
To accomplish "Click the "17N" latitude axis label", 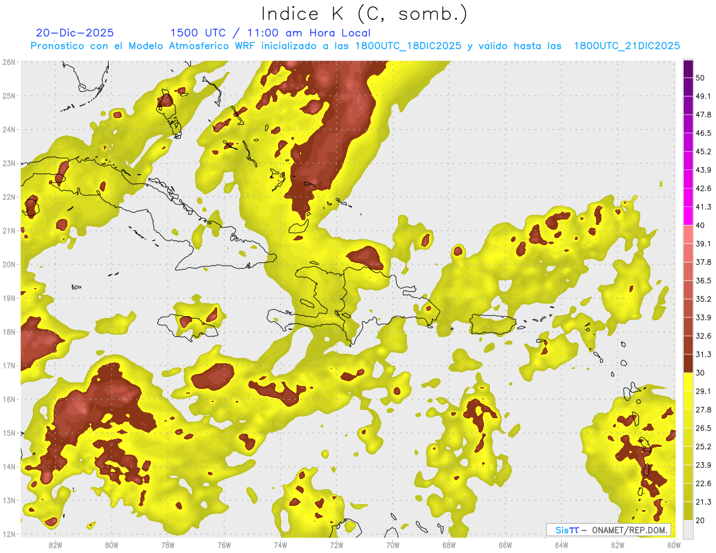I will [10, 365].
